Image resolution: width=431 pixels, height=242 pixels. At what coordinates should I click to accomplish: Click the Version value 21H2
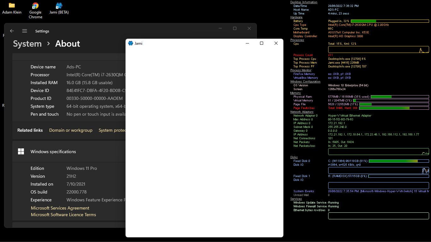(71, 176)
